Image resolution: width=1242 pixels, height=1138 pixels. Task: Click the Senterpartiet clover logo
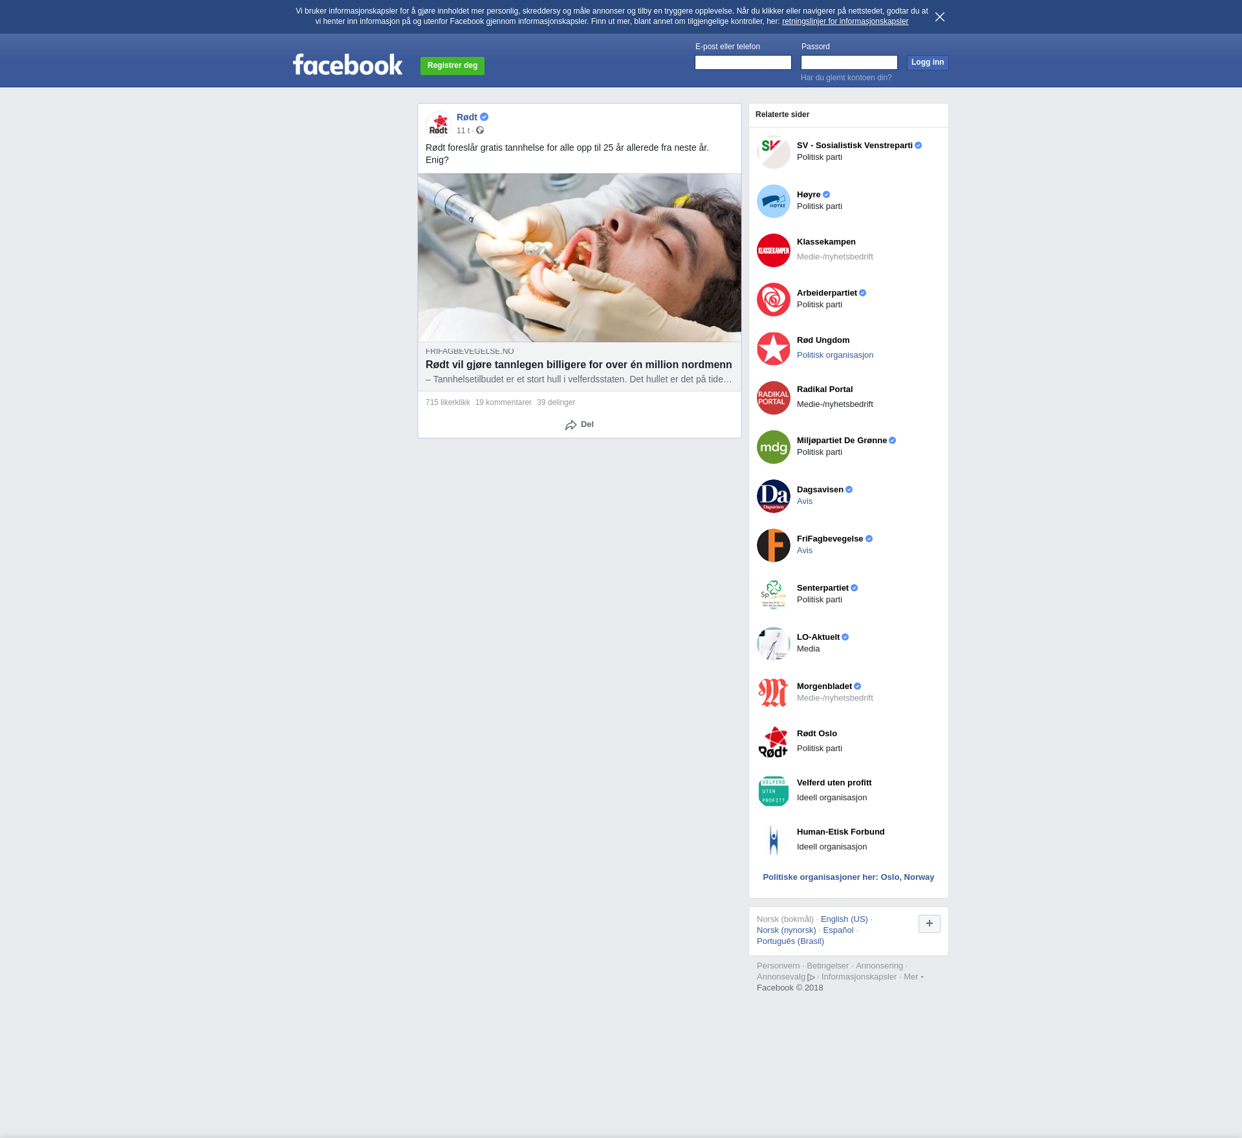point(774,595)
